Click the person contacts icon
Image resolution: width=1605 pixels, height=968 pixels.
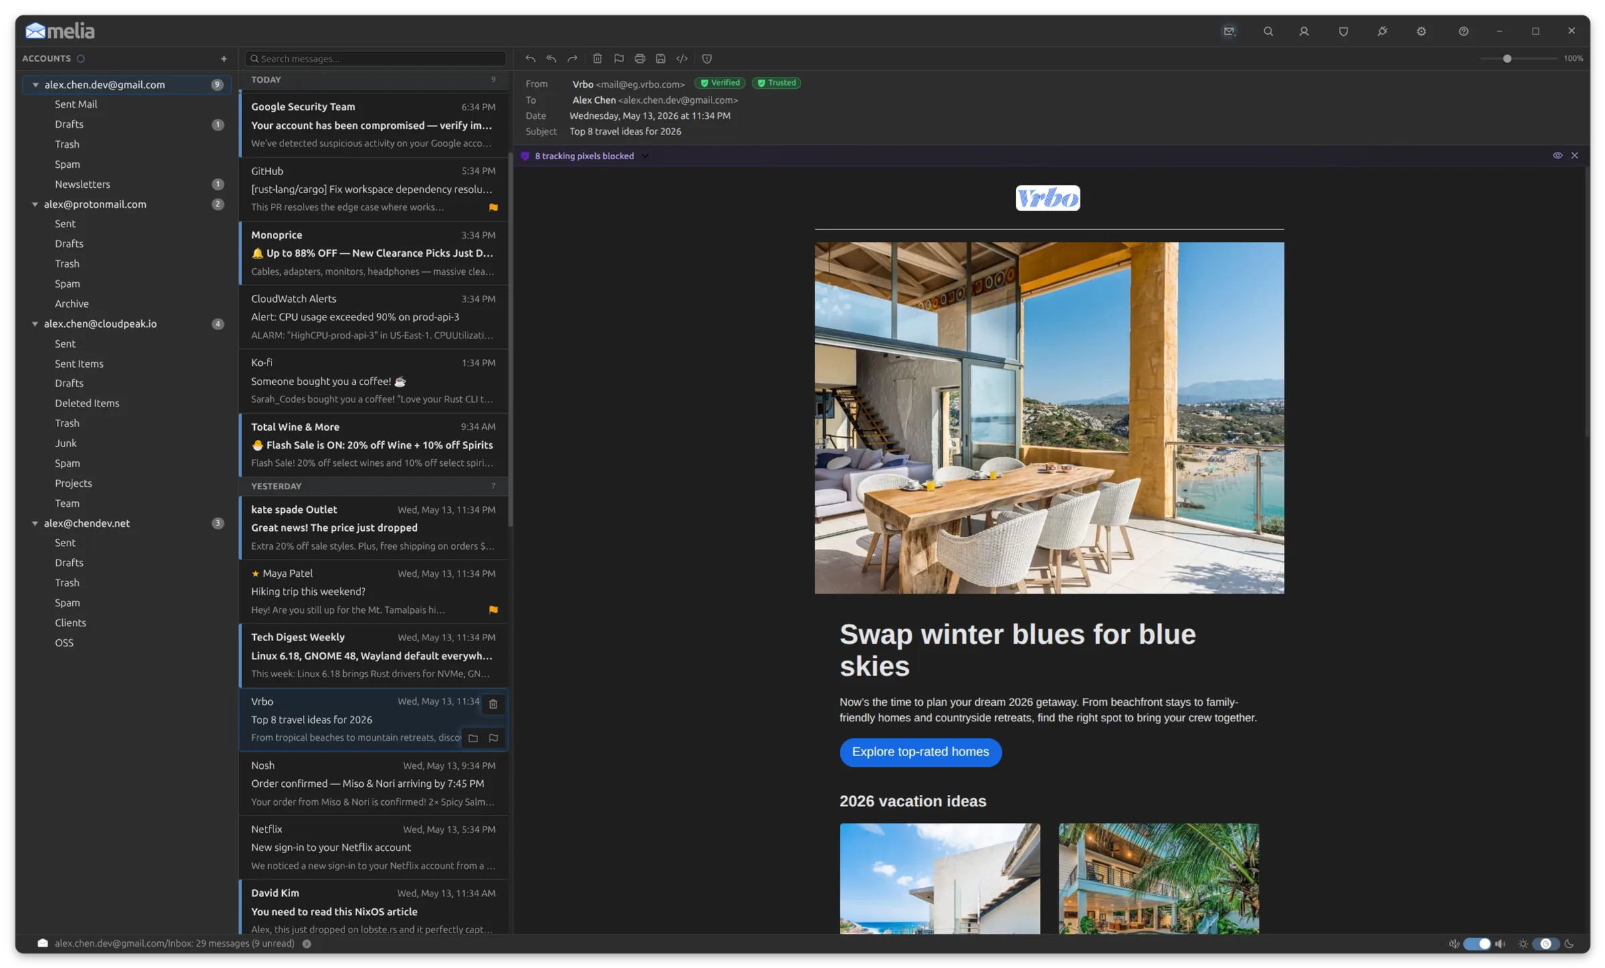(x=1304, y=31)
